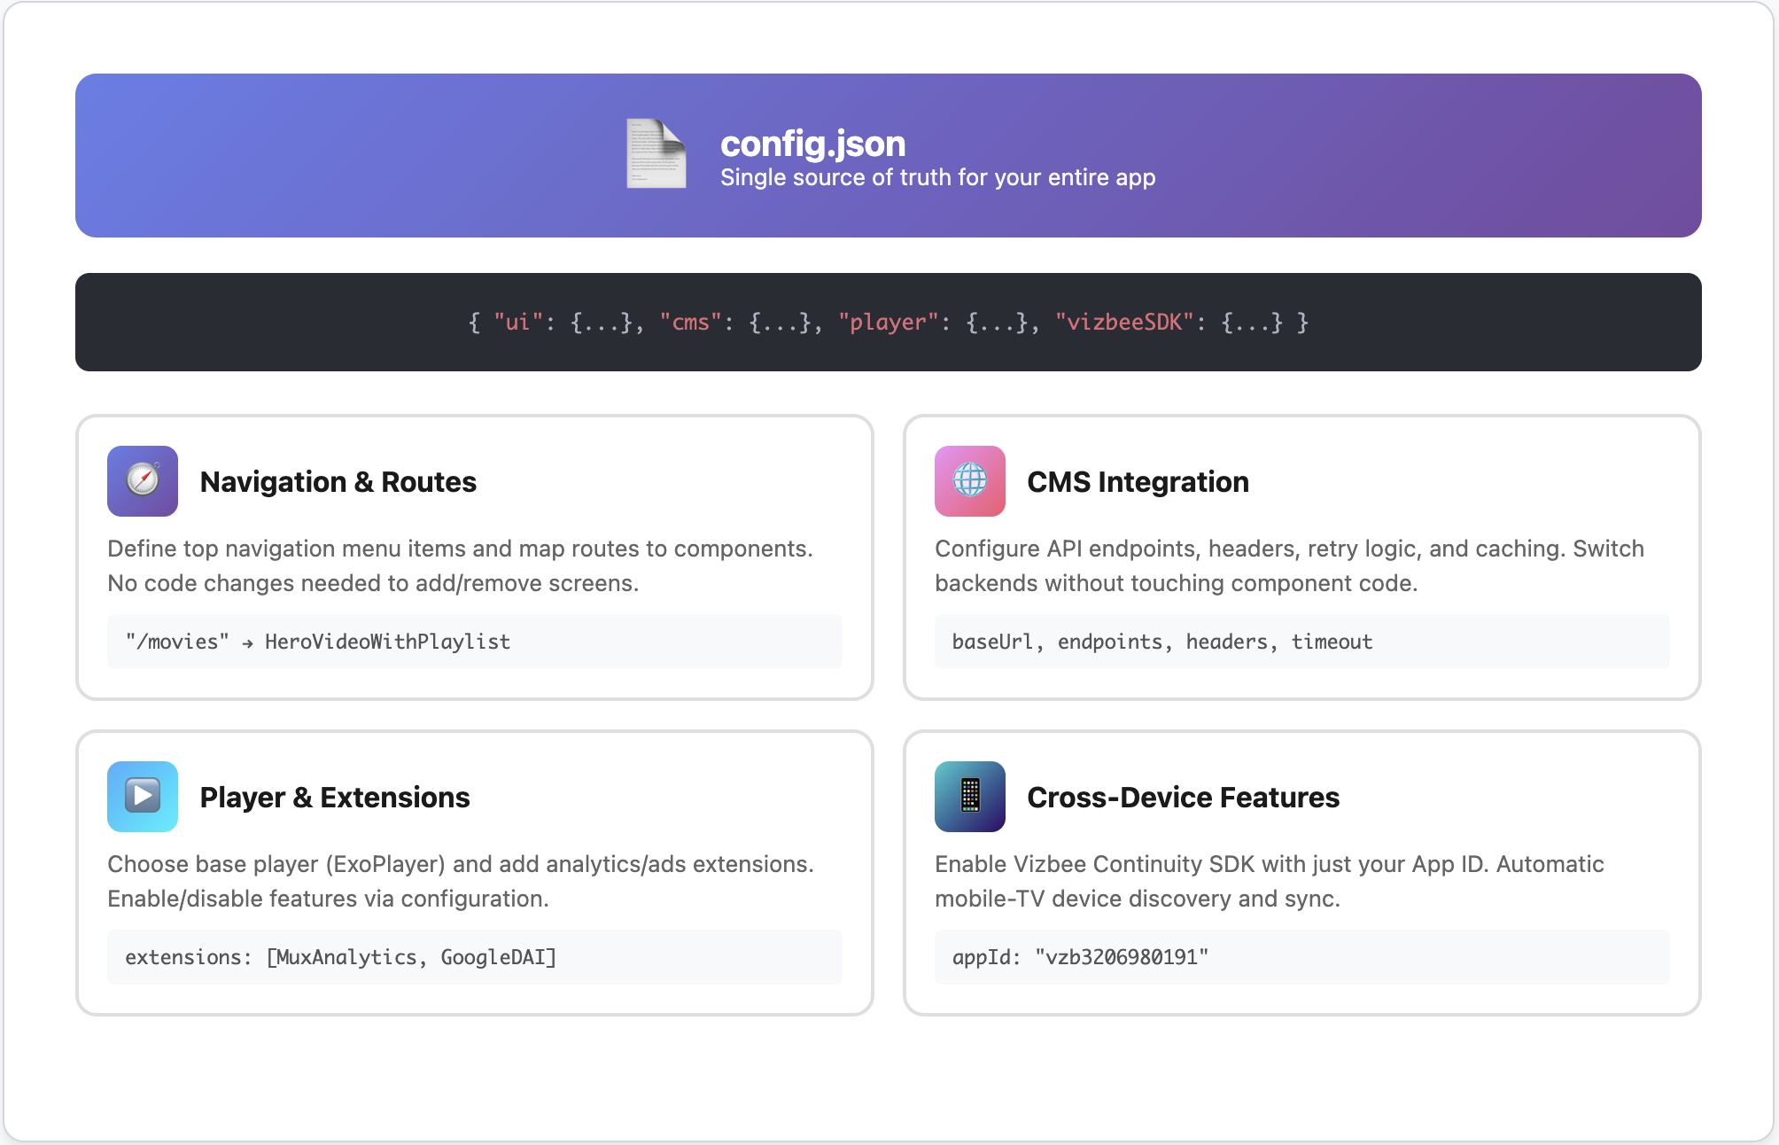Click the config.json document icon

tap(656, 153)
